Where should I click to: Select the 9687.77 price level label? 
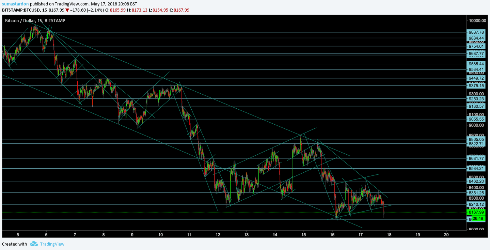(x=476, y=53)
